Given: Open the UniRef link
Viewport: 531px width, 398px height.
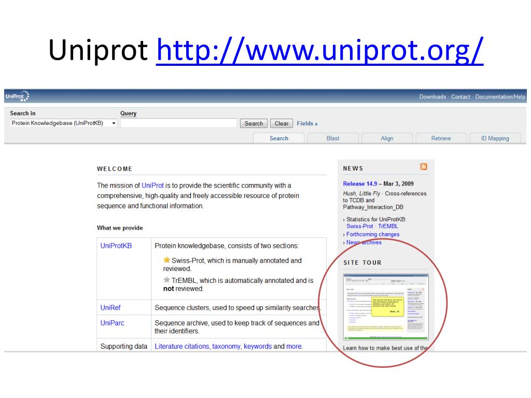Looking at the screenshot, I should 110,308.
